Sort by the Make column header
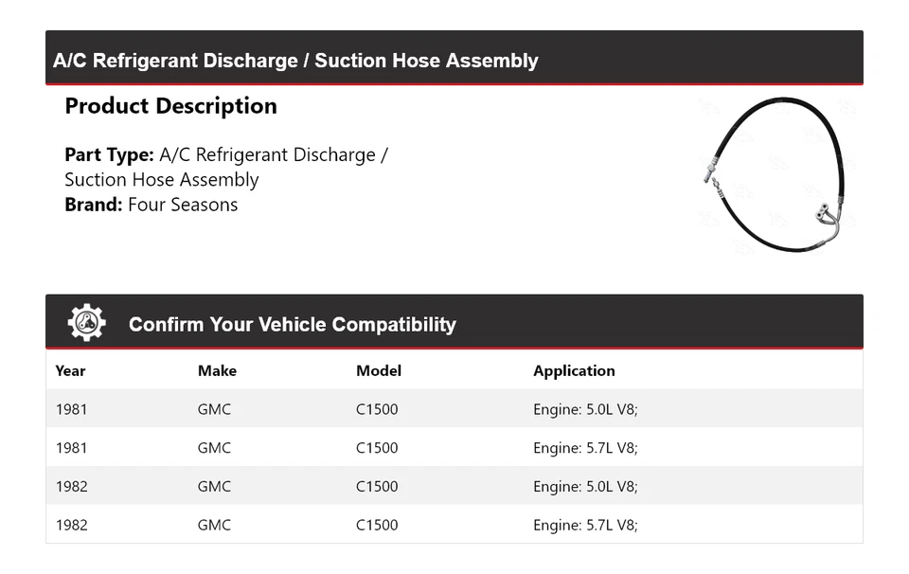Viewport: 909px width, 574px height. coord(217,370)
